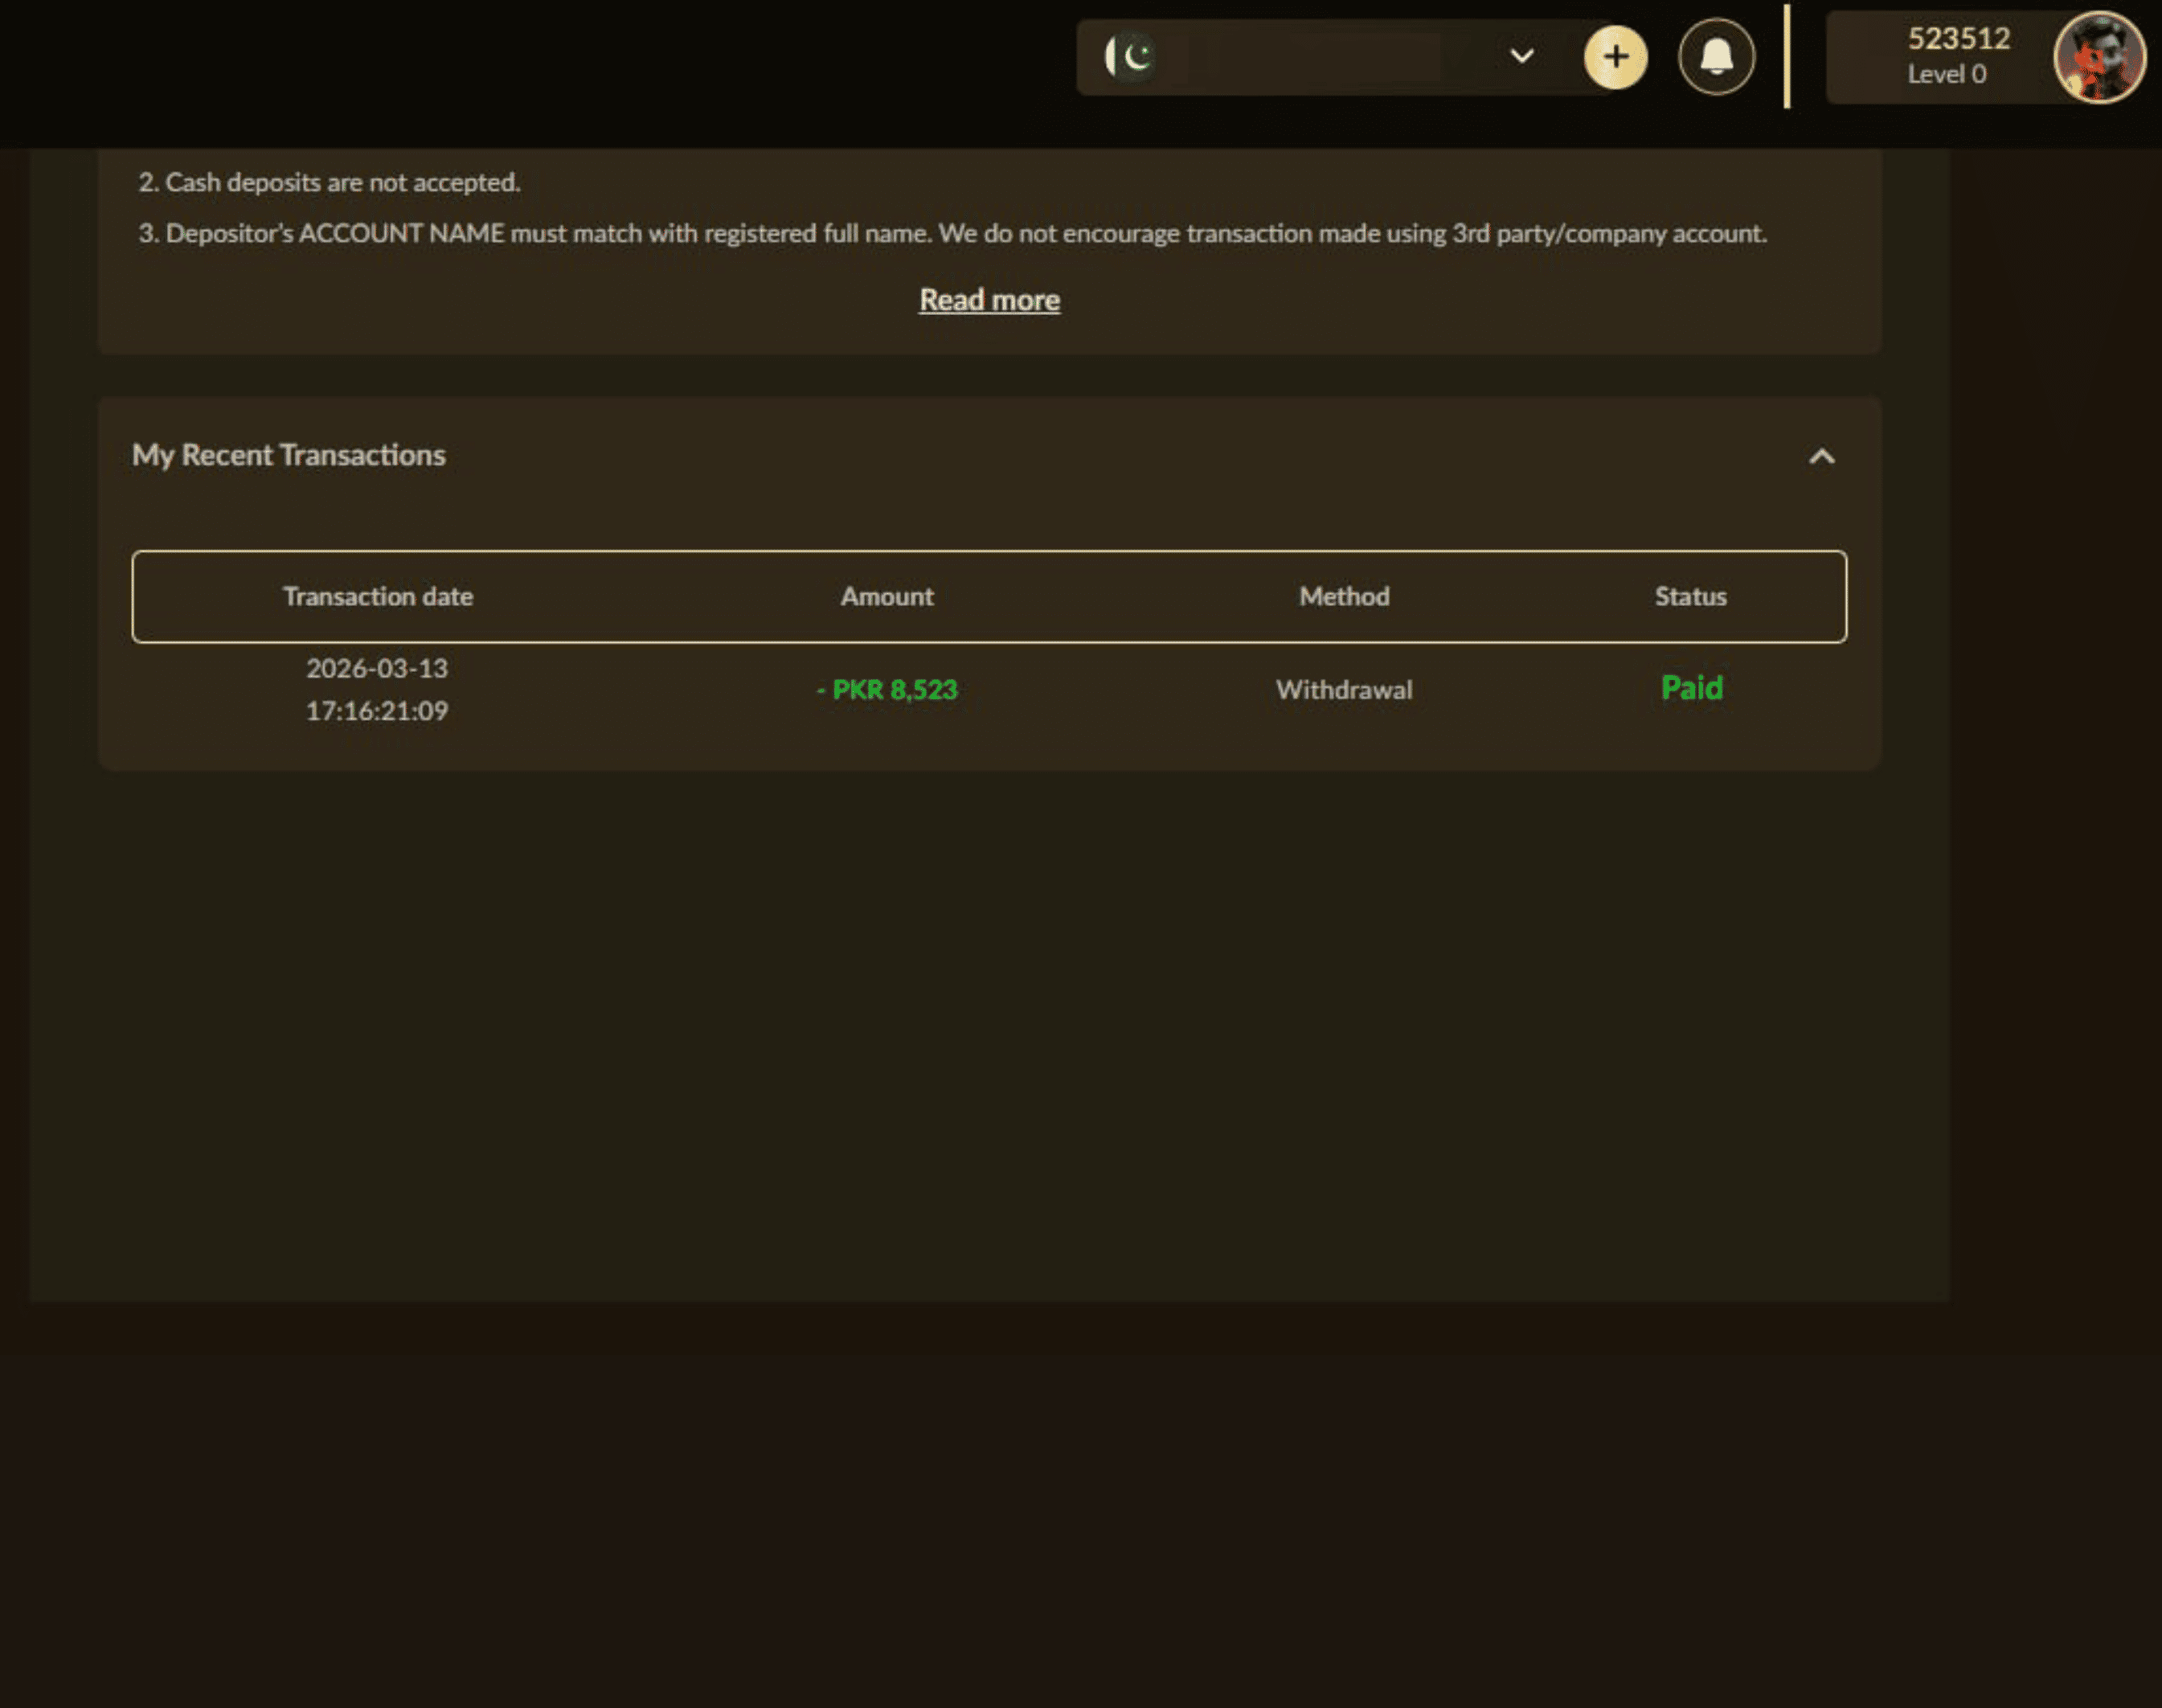
Task: Sort by the Transaction date column
Action: (378, 596)
